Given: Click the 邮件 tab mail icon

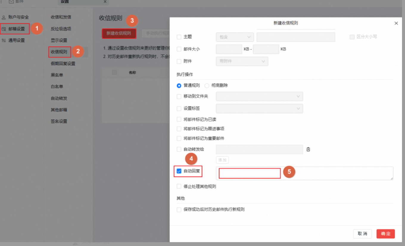Looking at the screenshot, I should tap(11, 2).
